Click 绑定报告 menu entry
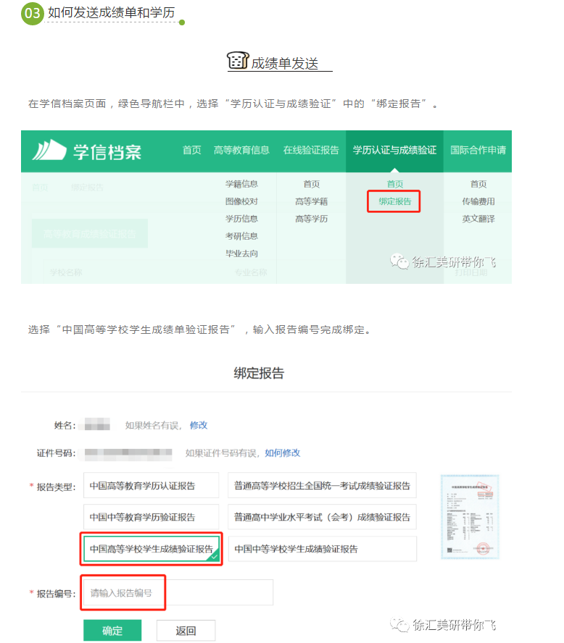 coord(394,201)
